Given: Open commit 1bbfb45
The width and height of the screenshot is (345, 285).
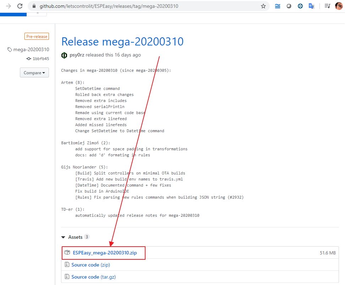Looking at the screenshot, I should click(41, 59).
